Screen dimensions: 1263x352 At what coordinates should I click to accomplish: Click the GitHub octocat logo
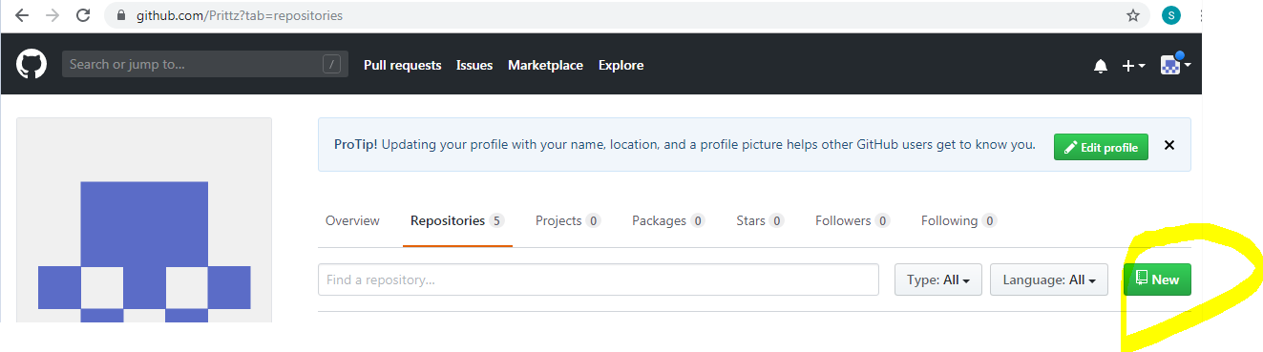click(32, 65)
